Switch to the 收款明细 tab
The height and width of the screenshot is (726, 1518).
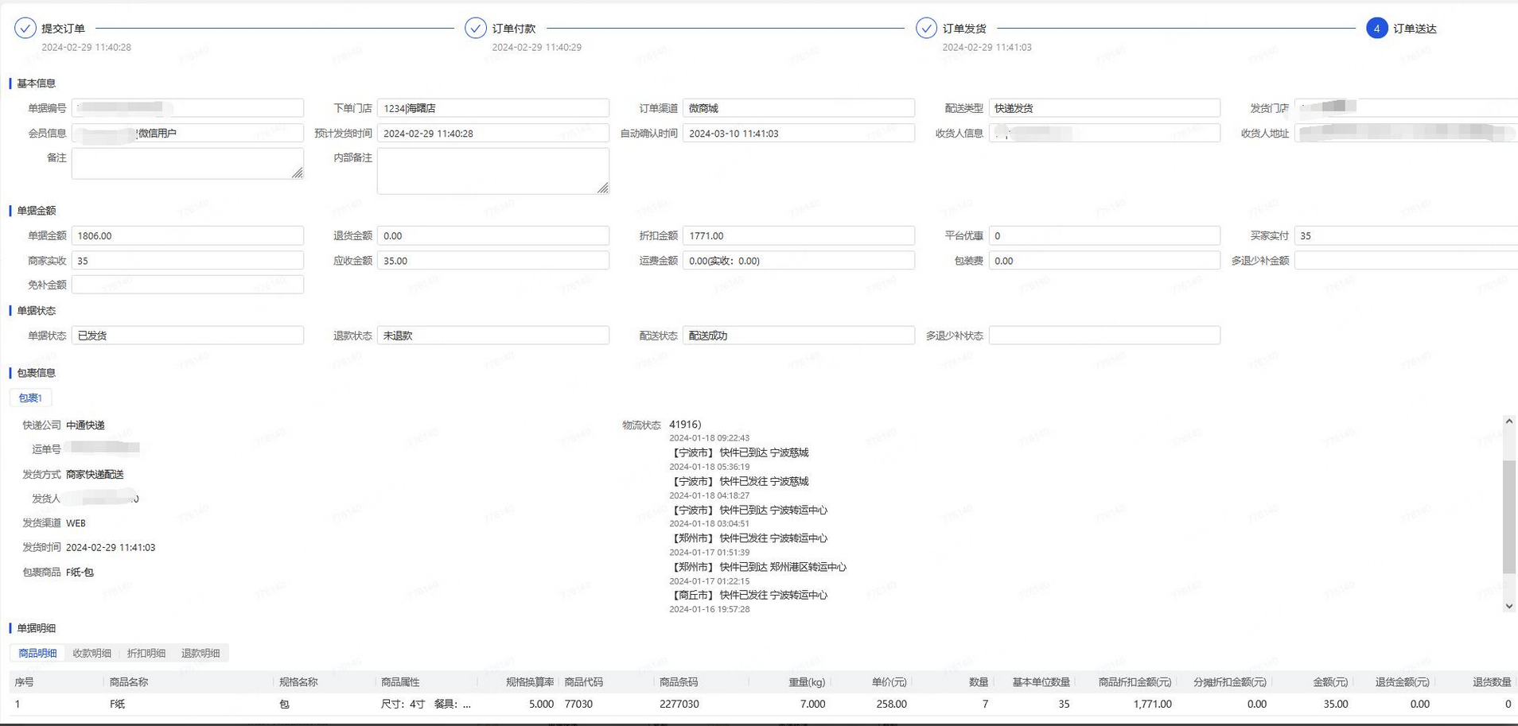click(x=92, y=654)
